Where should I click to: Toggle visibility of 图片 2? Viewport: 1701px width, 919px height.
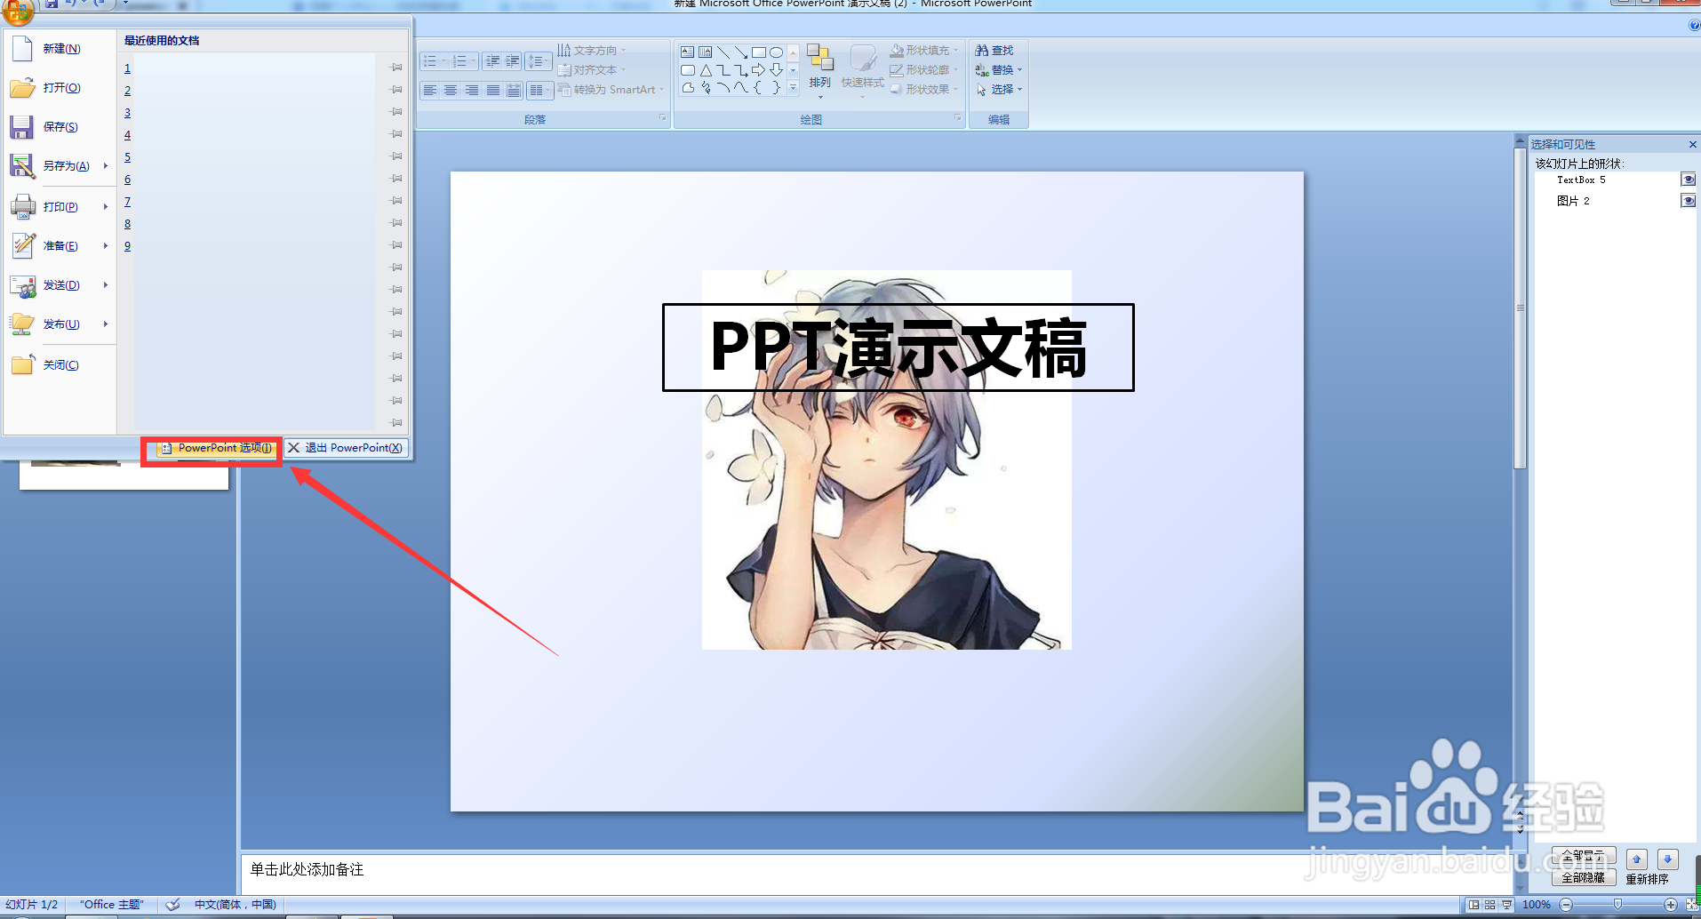click(x=1688, y=201)
